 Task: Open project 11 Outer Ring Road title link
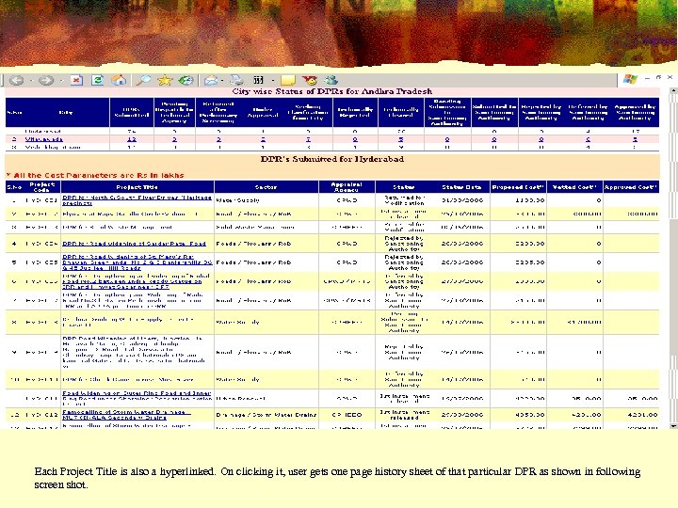(x=137, y=398)
